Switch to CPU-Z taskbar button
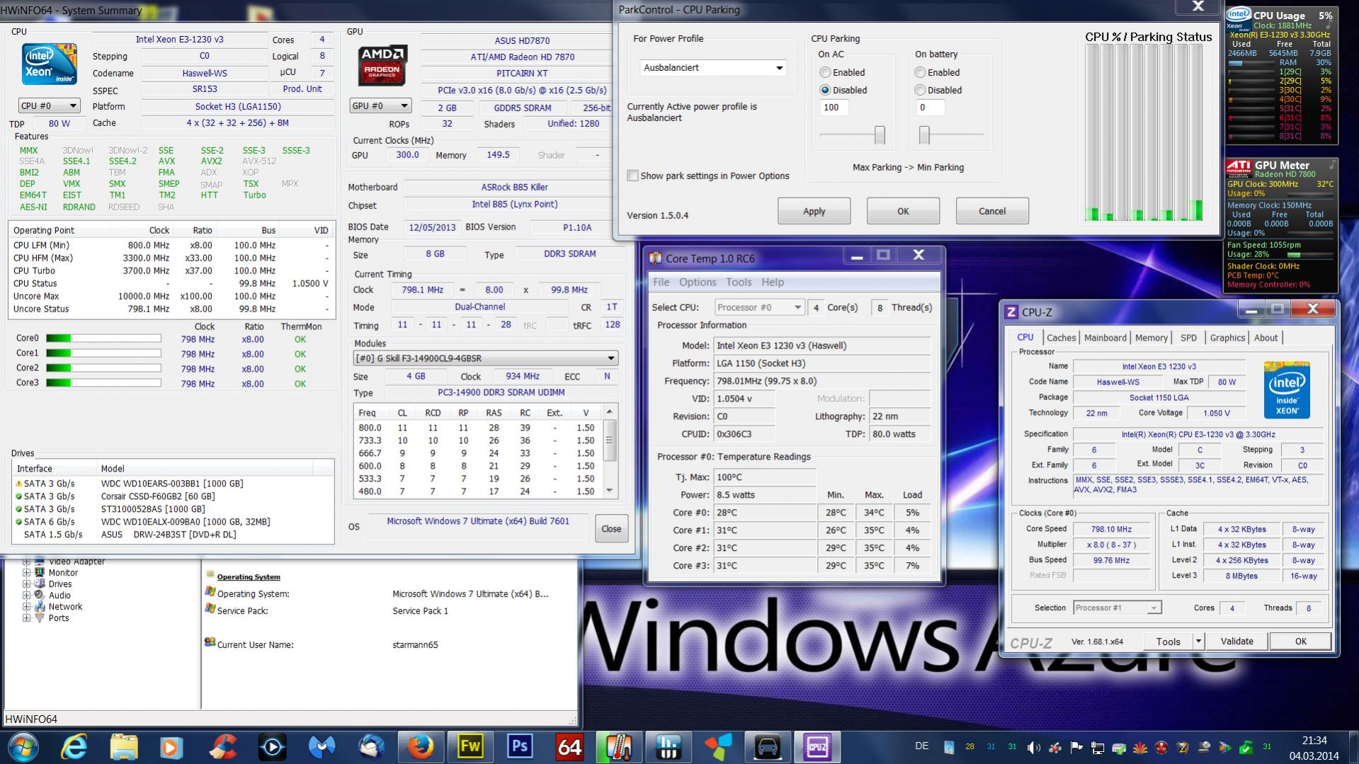Image resolution: width=1359 pixels, height=764 pixels. pyautogui.click(x=817, y=747)
